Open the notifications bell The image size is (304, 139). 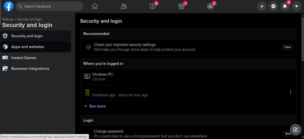click(285, 6)
